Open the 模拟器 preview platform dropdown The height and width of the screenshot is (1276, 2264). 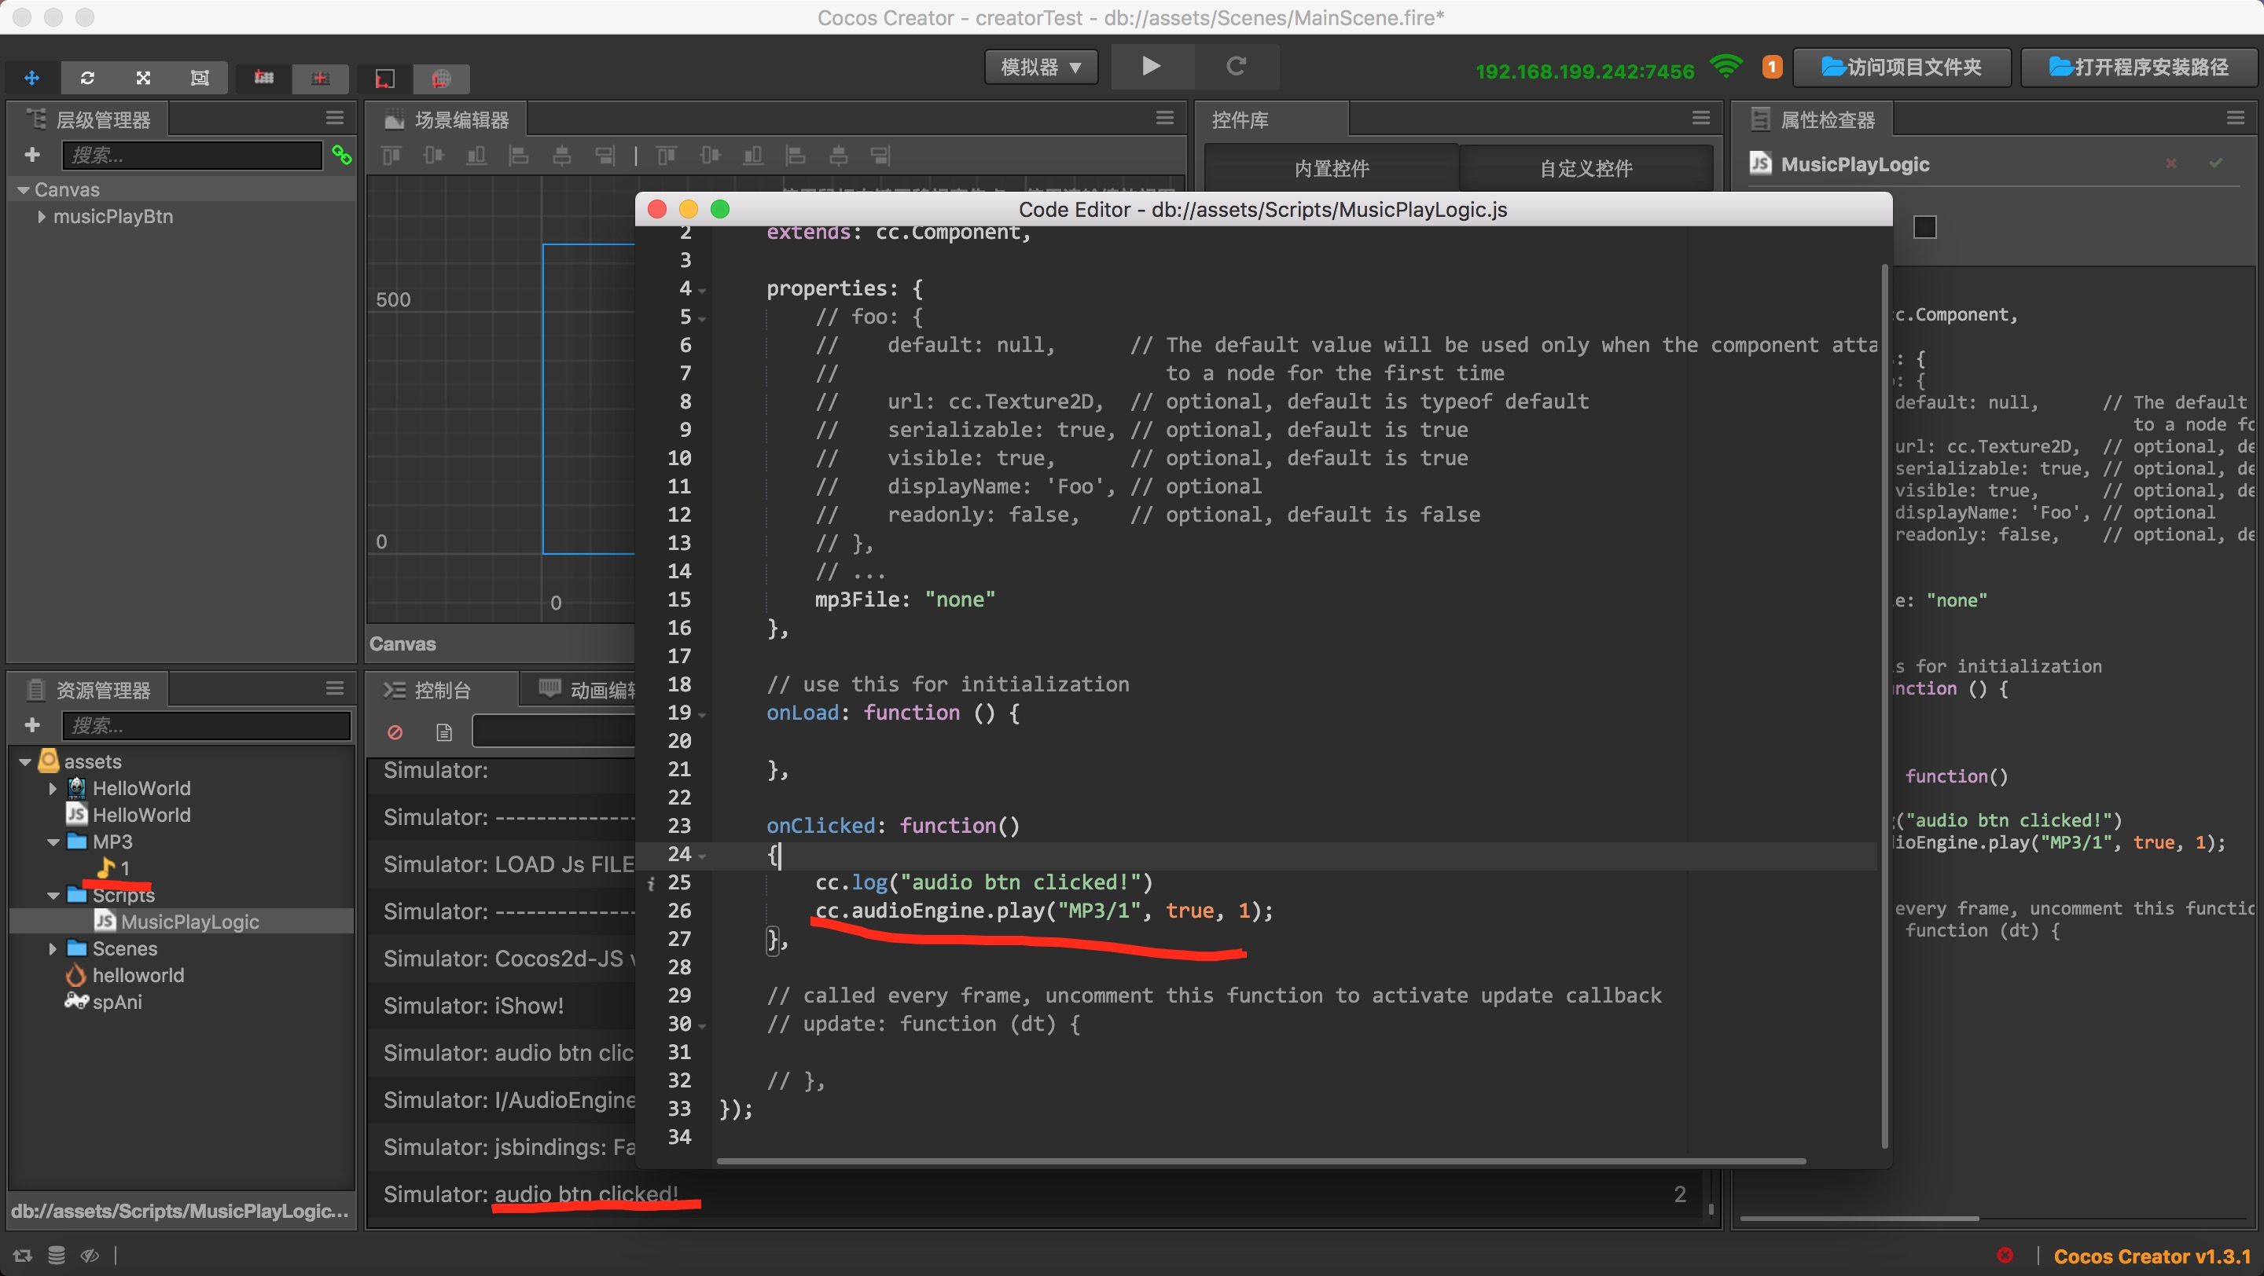(x=1042, y=68)
